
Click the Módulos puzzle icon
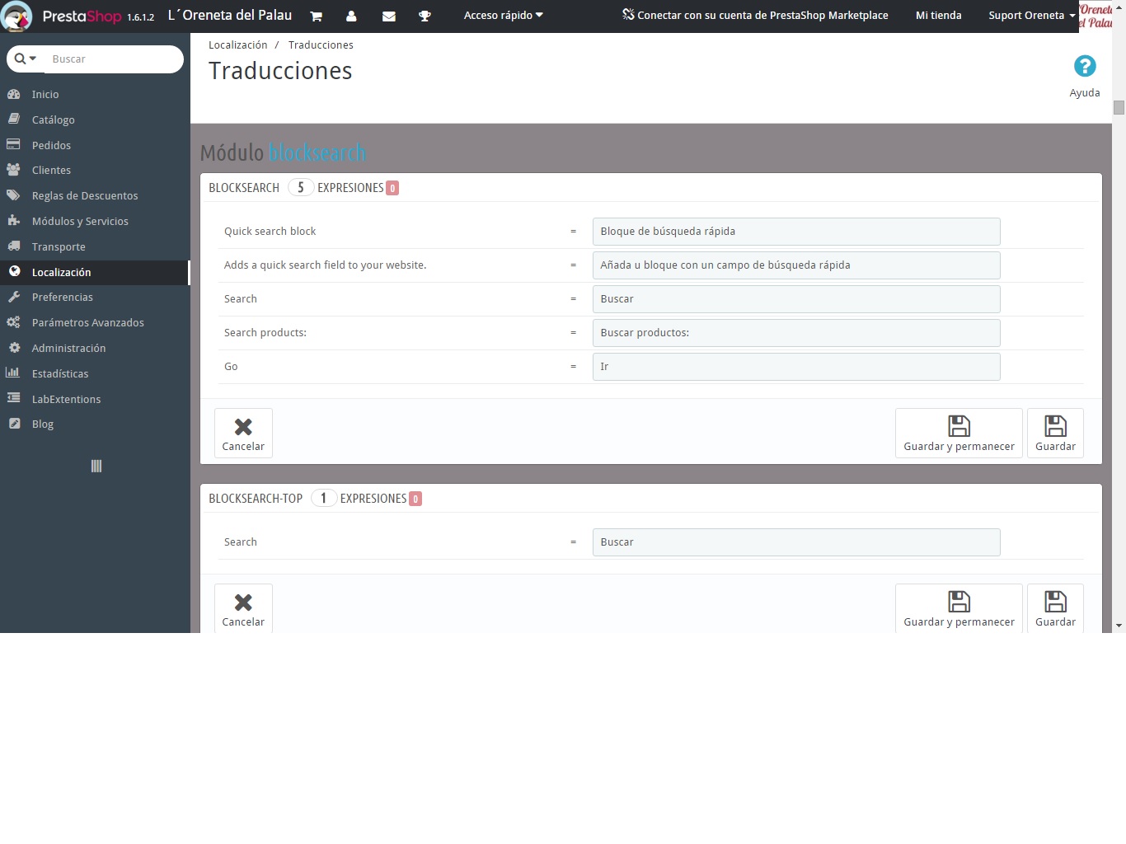click(13, 220)
